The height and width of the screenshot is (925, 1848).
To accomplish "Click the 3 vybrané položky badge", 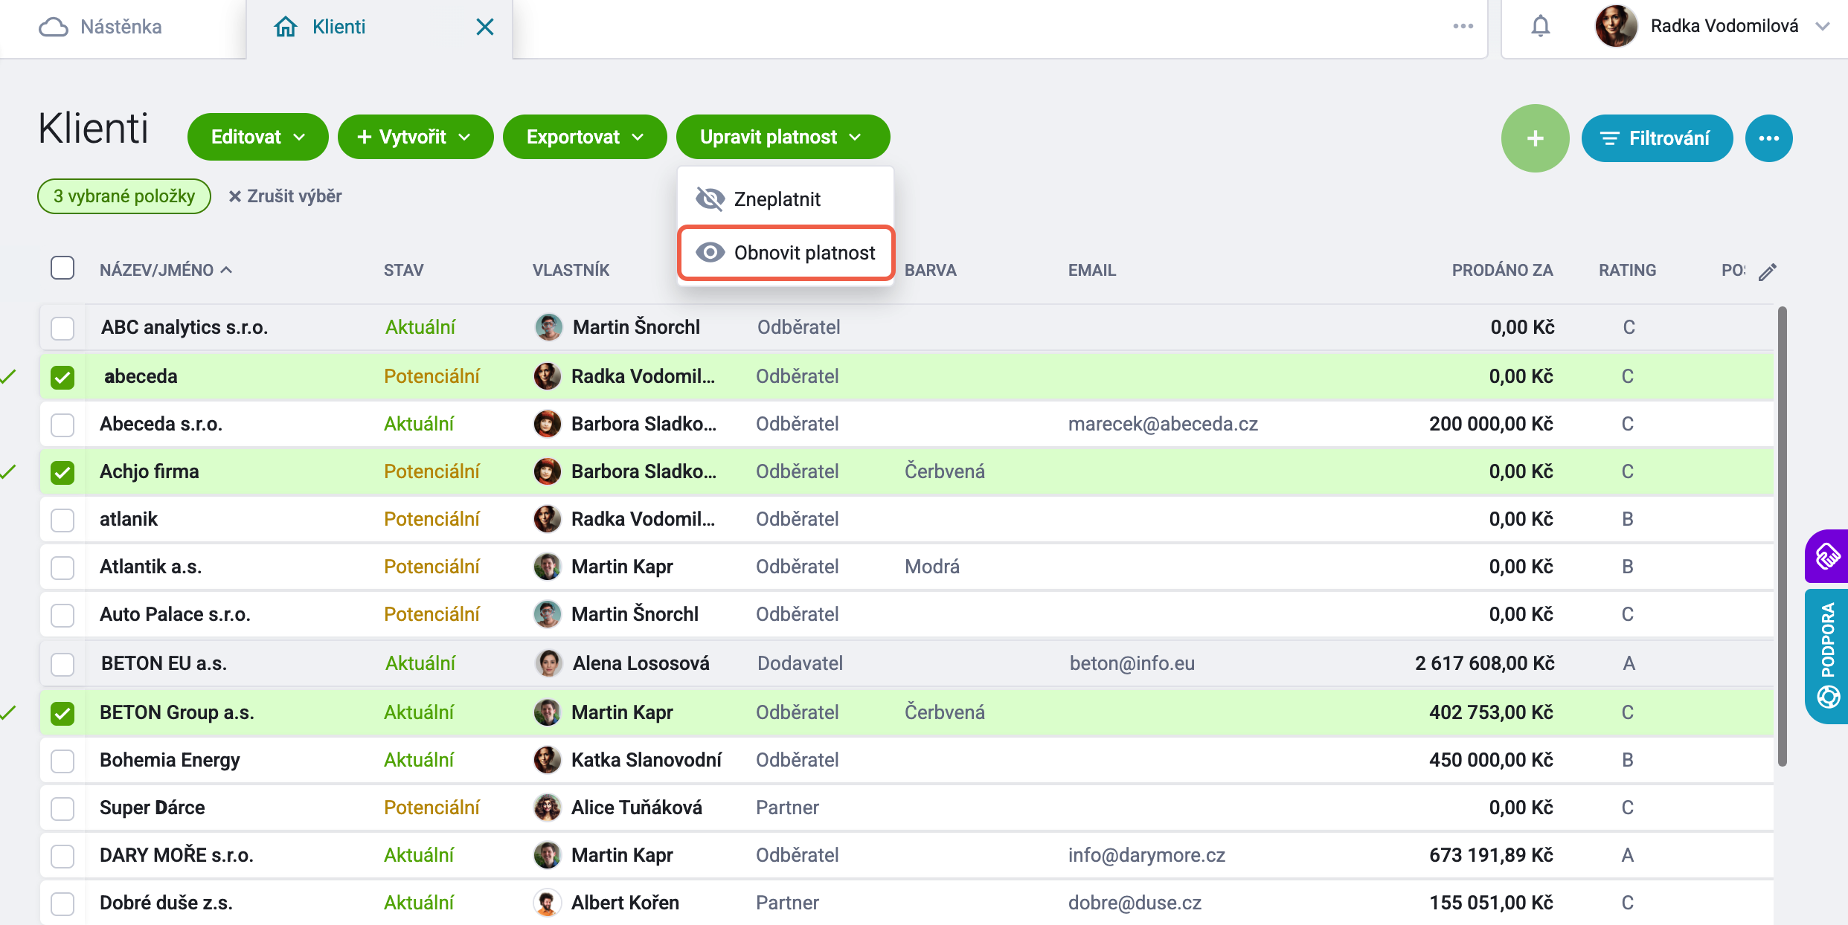I will (124, 196).
